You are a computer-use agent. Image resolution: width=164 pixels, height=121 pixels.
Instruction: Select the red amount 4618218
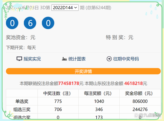click(x=134, y=83)
